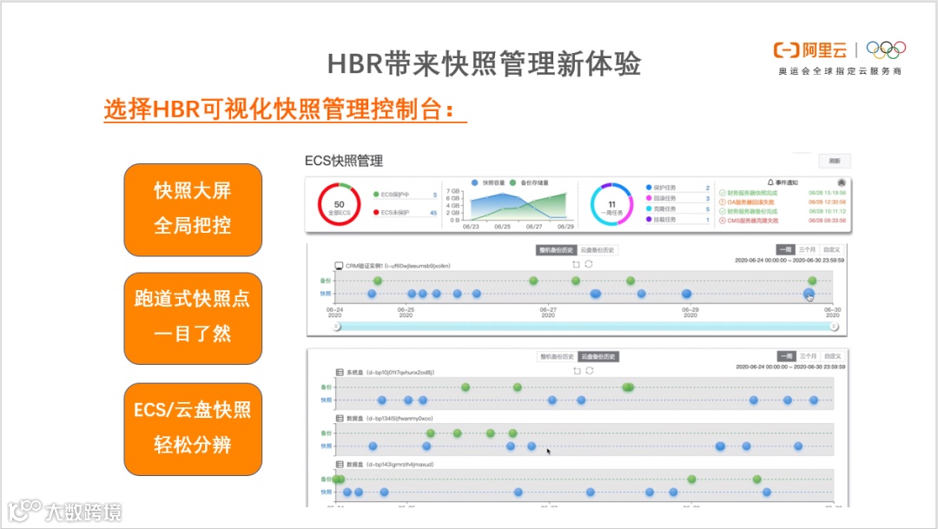Select the 云盘备份历史 tab in the upper panel

click(597, 250)
